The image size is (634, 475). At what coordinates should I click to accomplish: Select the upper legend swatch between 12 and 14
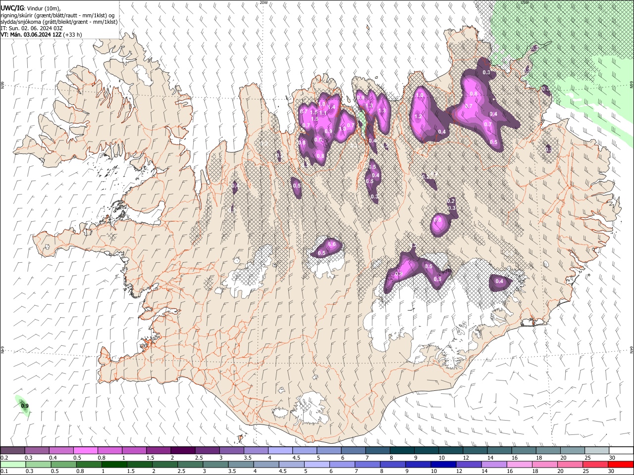pos(475,450)
